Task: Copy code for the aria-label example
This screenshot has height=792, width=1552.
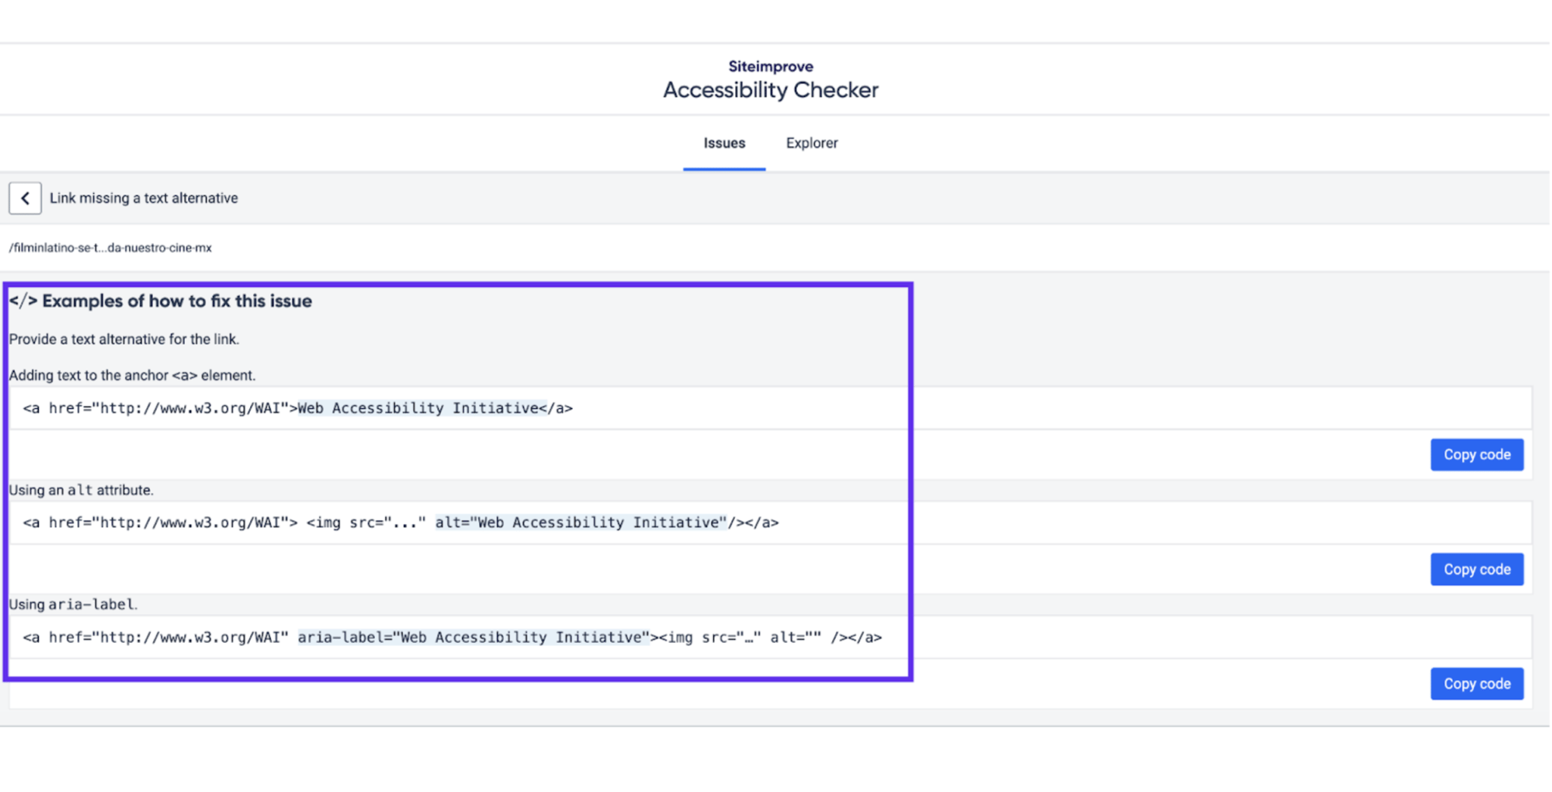Action: [1476, 684]
